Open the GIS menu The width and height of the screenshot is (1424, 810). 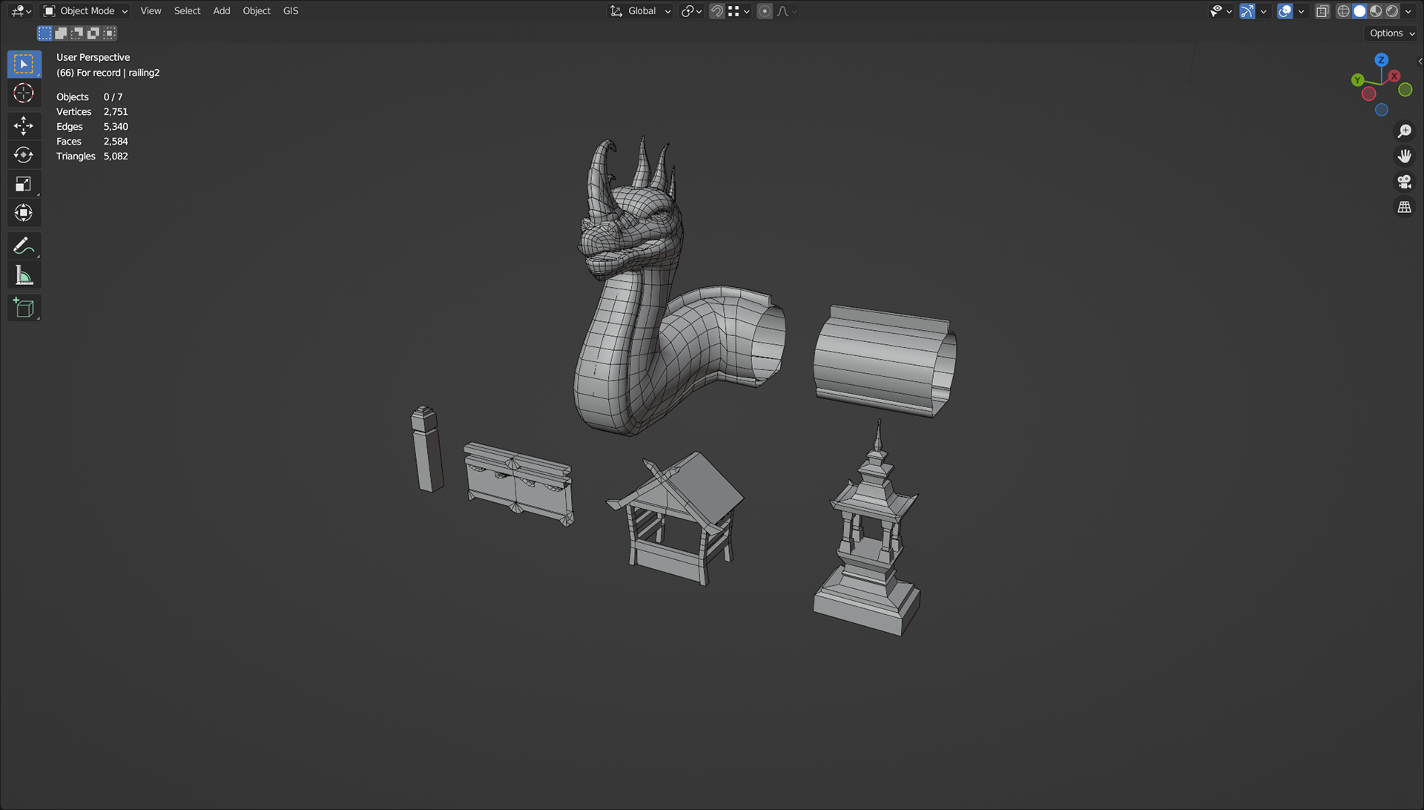coord(291,11)
